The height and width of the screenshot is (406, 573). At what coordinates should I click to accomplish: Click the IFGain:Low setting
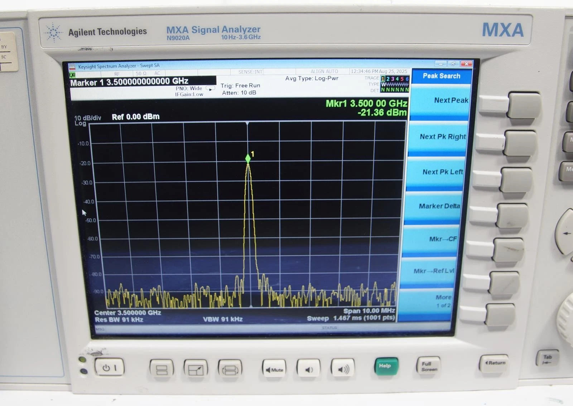[189, 95]
